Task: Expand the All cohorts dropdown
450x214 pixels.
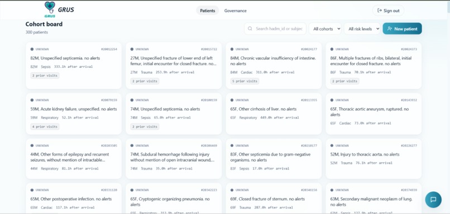Action: pyautogui.click(x=325, y=28)
